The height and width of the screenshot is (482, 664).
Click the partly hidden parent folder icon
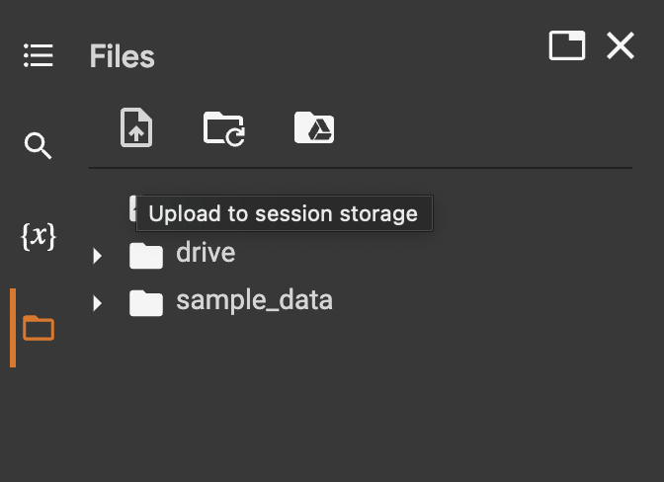tap(131, 208)
